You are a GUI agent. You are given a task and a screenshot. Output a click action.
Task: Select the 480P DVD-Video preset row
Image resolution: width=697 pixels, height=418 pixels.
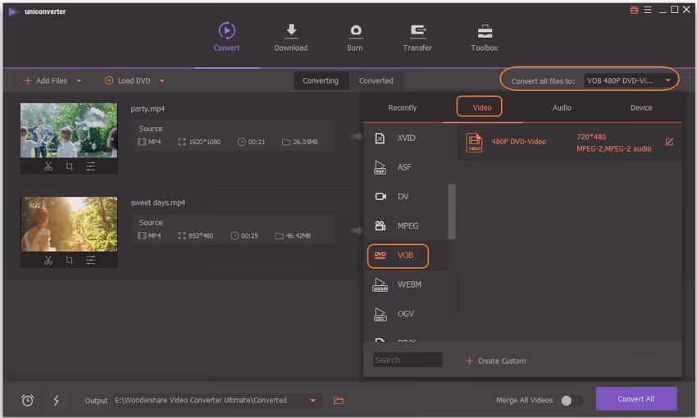569,143
